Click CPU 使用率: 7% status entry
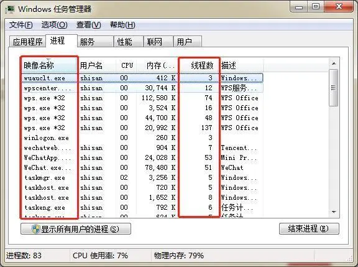 click(100, 255)
